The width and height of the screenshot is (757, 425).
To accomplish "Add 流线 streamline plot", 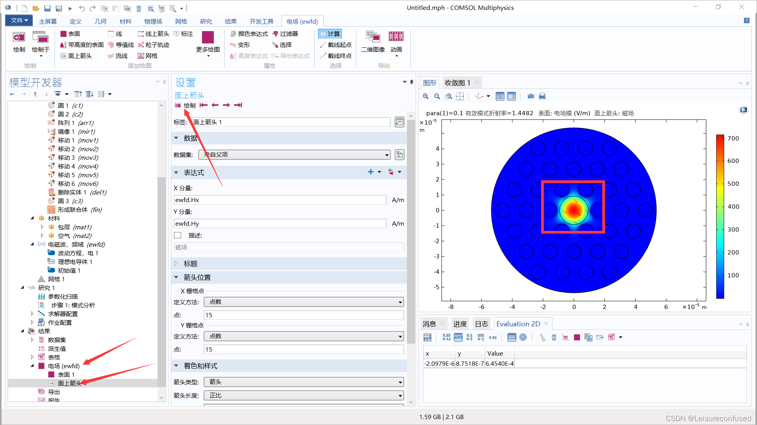I will coord(118,56).
